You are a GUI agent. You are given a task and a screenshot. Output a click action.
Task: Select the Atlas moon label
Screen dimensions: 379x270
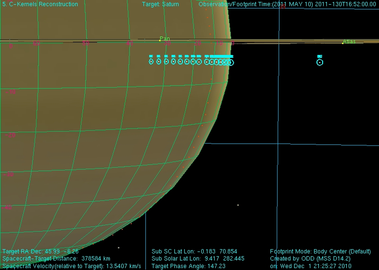click(x=349, y=42)
